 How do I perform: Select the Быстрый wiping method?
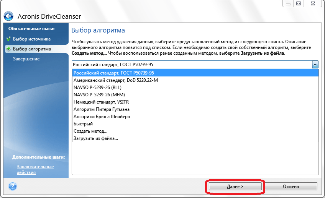tap(83, 124)
